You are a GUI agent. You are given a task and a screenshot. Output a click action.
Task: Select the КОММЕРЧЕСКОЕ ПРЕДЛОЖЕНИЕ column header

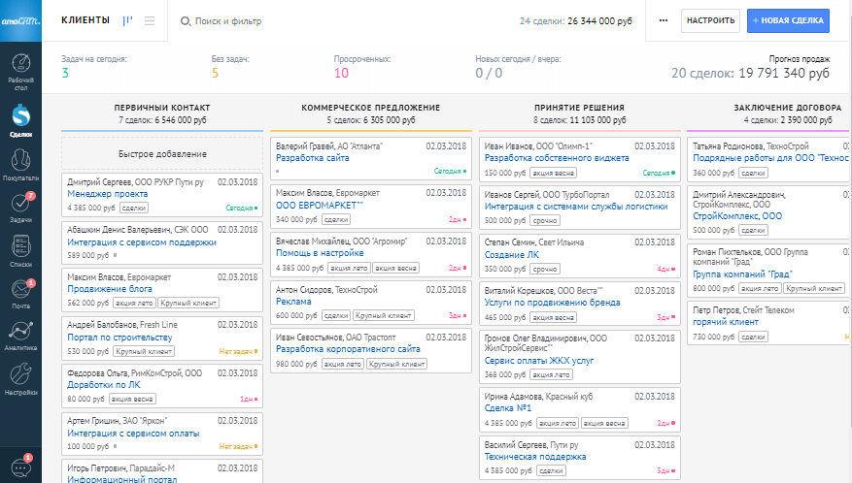(x=370, y=108)
